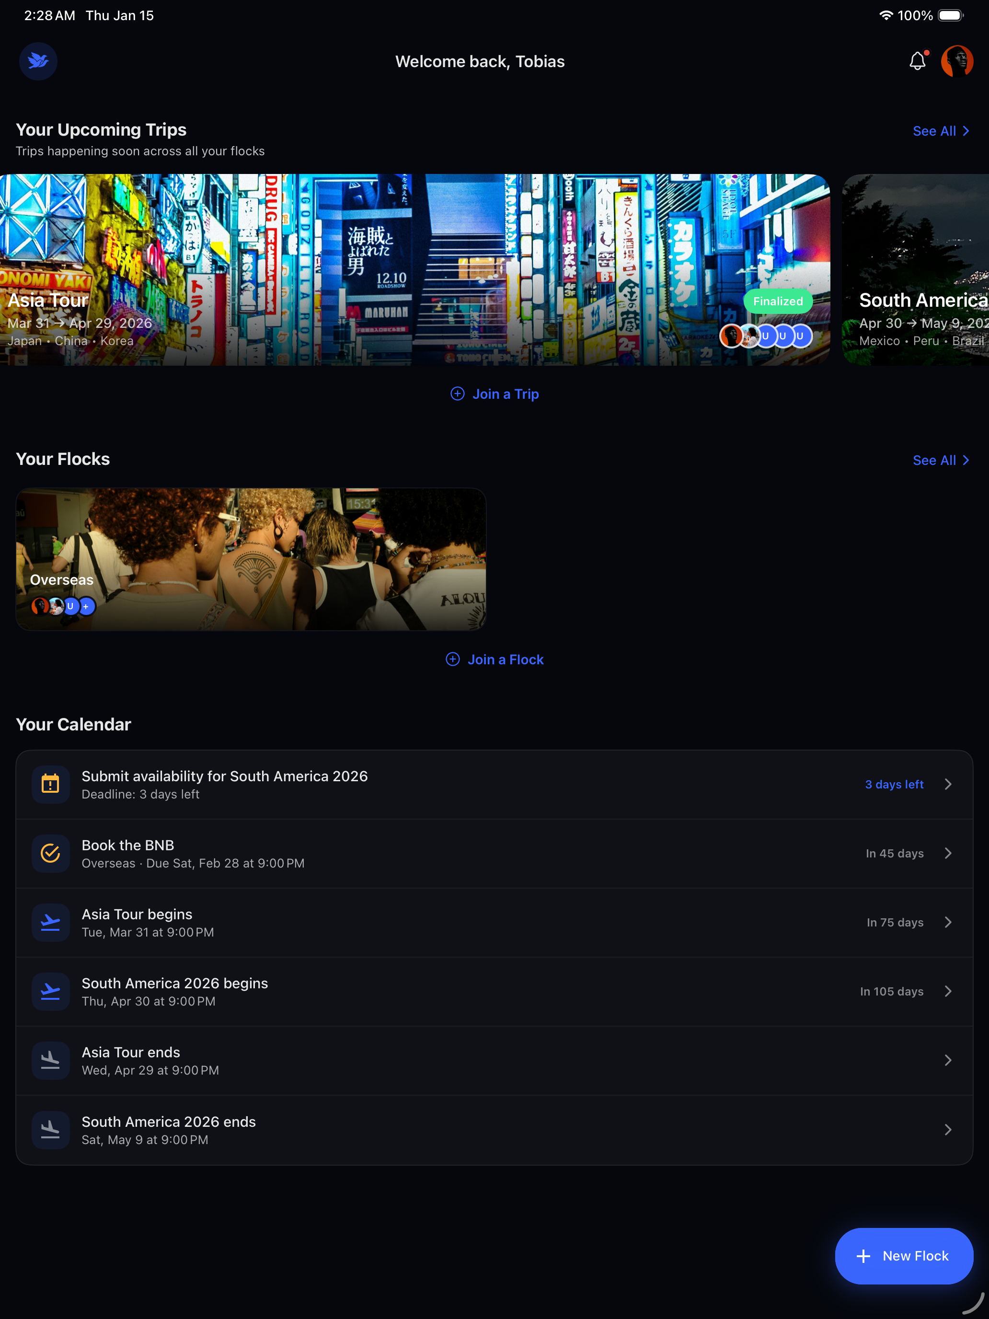Tap the plus avatar on Overseas flock
The image size is (989, 1319).
tap(86, 606)
